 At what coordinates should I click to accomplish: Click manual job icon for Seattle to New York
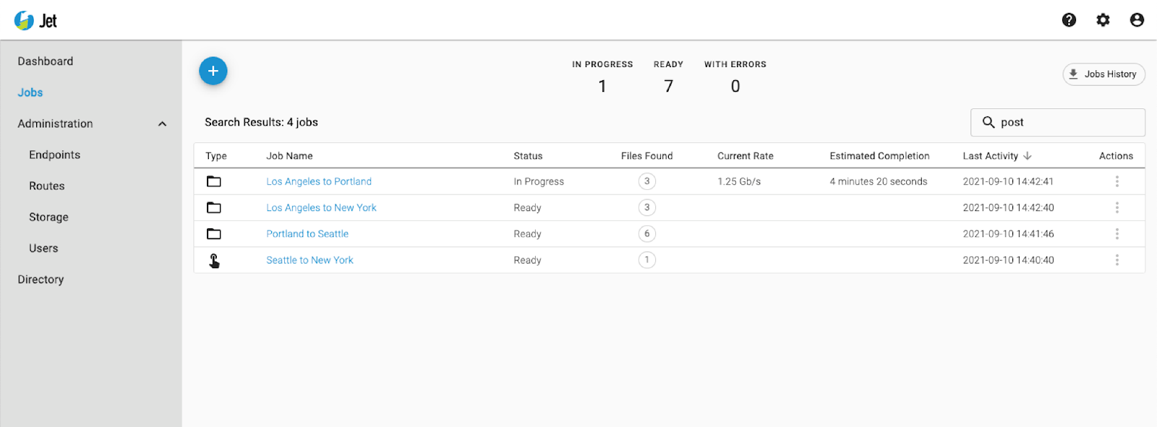[x=214, y=261]
